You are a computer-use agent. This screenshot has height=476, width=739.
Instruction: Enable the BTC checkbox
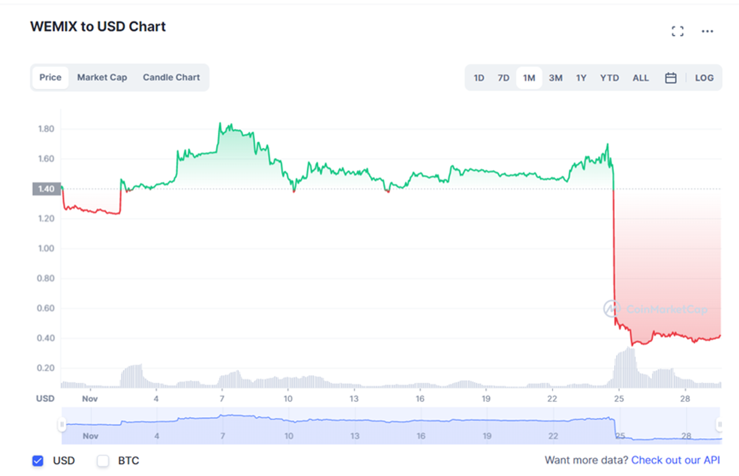103,461
